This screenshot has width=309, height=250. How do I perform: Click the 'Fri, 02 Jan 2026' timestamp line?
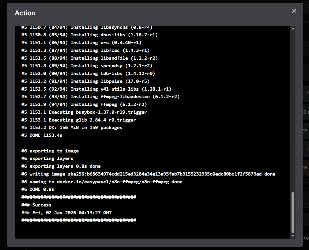(x=66, y=213)
